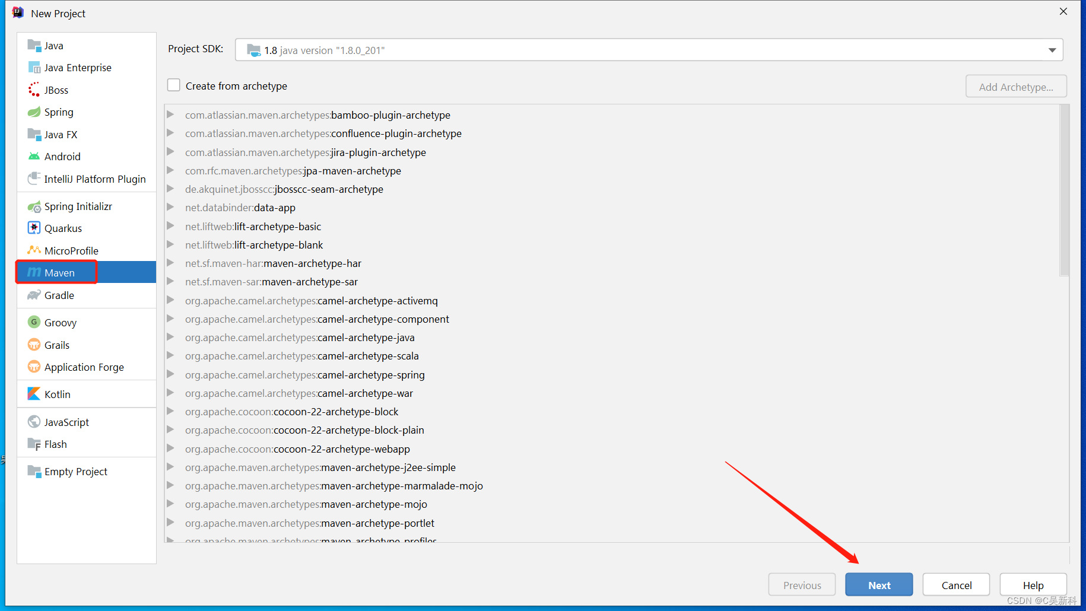Click the Grails orange icon
Image resolution: width=1086 pixels, height=611 pixels.
coord(34,345)
